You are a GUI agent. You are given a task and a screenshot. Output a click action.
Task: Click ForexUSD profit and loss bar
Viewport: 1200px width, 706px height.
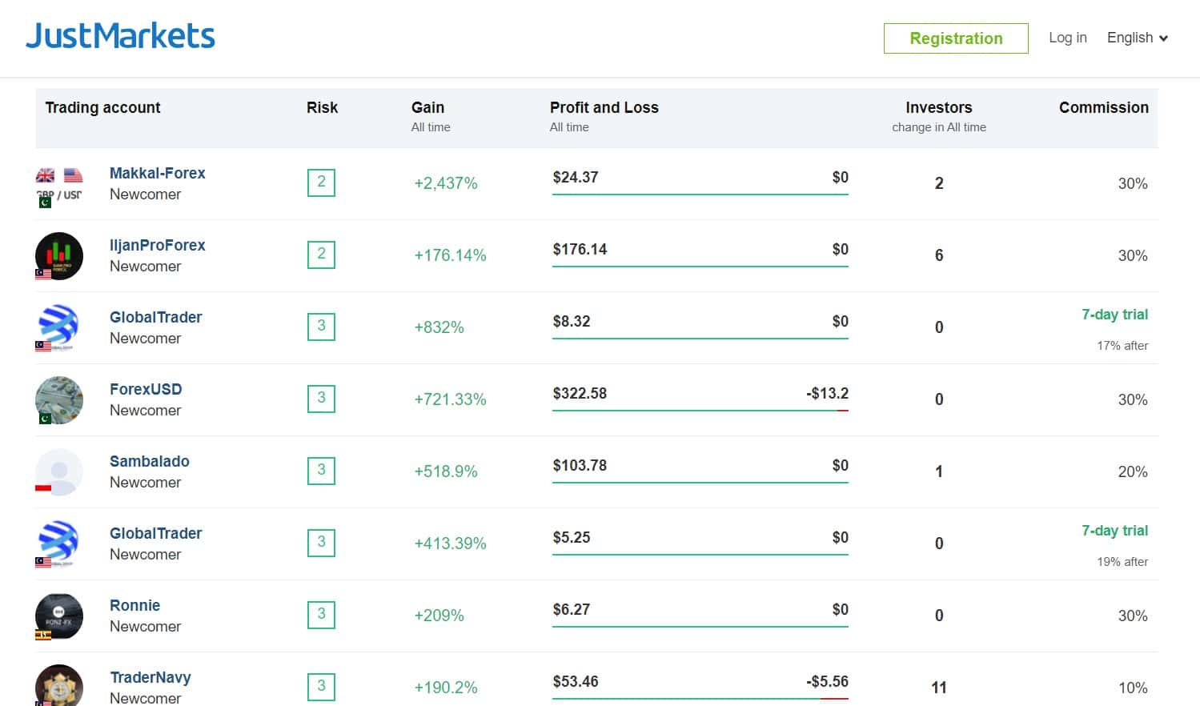pyautogui.click(x=700, y=410)
